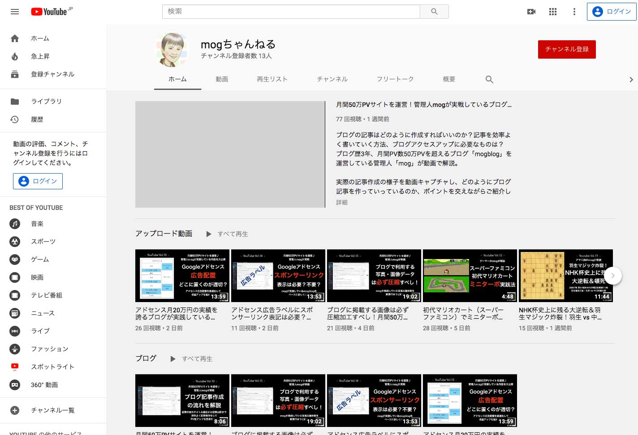Open ブログ row thumbnail 必ず圧縮すべし 19:02
This screenshot has width=638, height=435.
pos(278,401)
